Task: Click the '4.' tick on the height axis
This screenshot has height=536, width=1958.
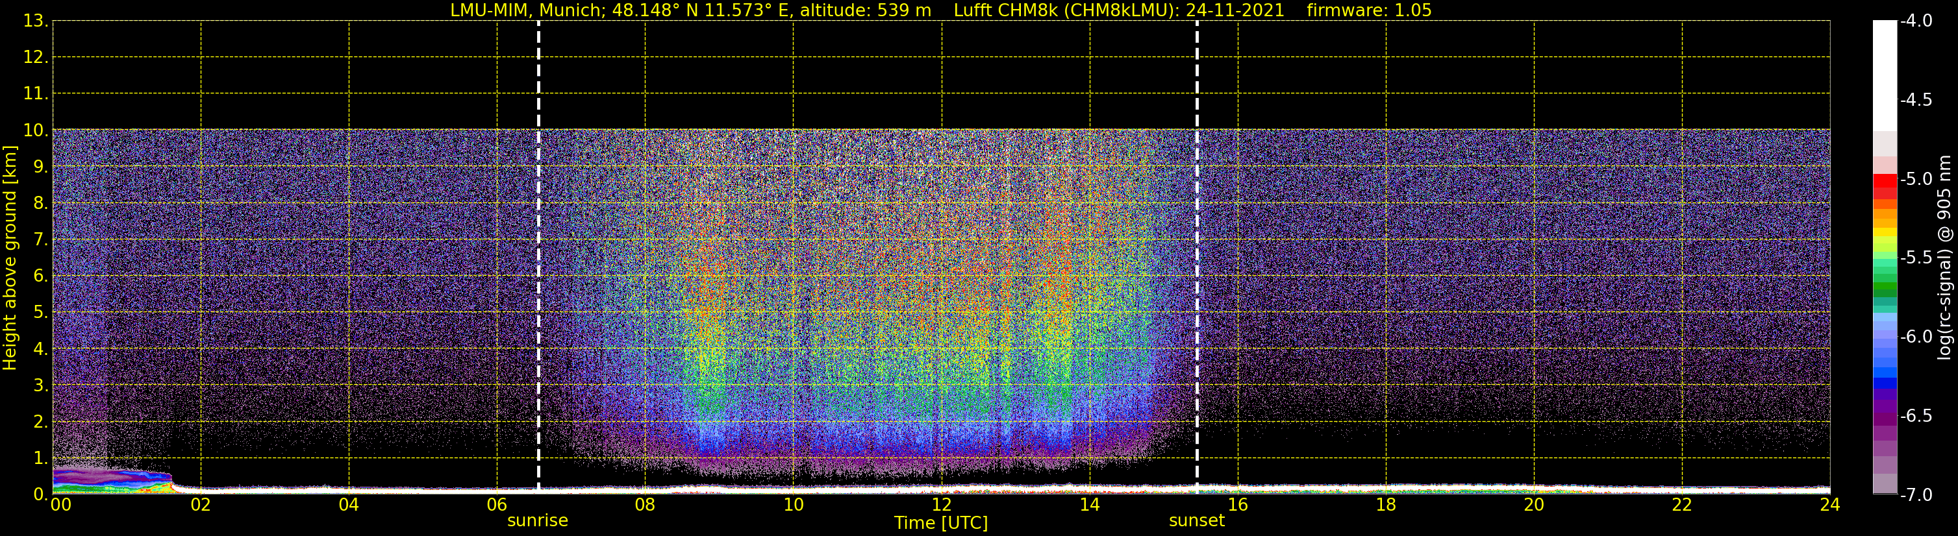Action: [41, 349]
